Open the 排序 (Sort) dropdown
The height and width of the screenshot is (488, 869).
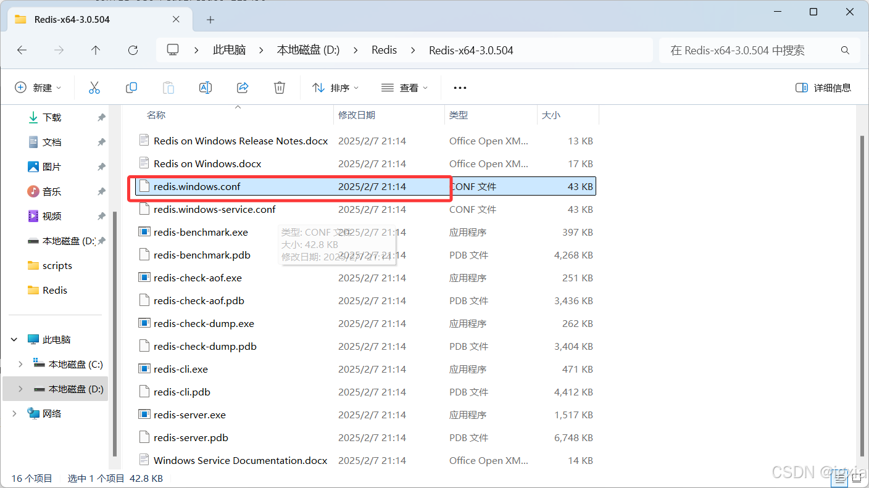335,88
